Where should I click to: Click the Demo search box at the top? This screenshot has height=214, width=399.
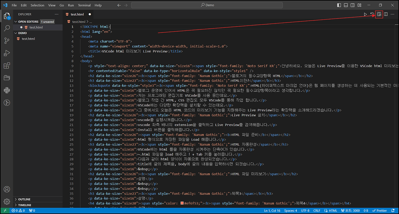pos(207,5)
